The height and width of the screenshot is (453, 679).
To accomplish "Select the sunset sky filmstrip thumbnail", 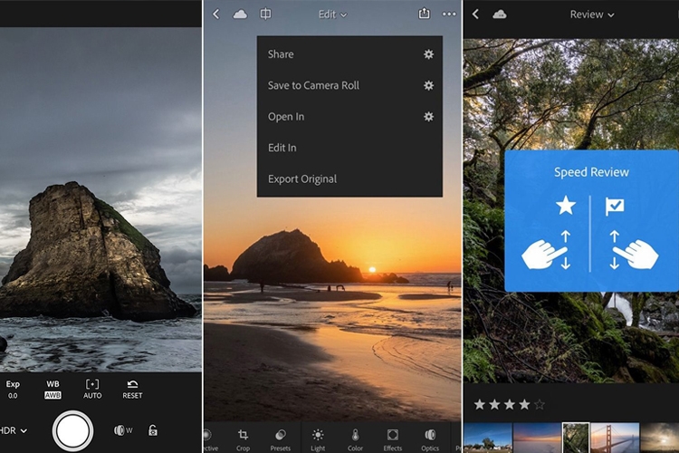I will (x=538, y=438).
